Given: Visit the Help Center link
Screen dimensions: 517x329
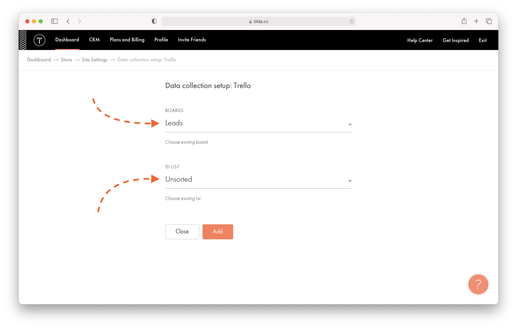Looking at the screenshot, I should (420, 40).
